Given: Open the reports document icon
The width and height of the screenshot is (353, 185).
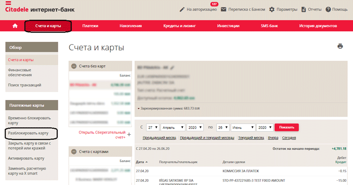Looking at the screenshot, I should tap(304, 9).
